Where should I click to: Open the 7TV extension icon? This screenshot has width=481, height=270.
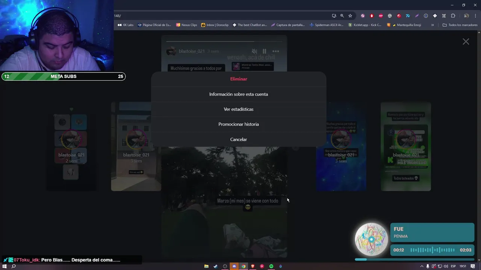coord(408,16)
